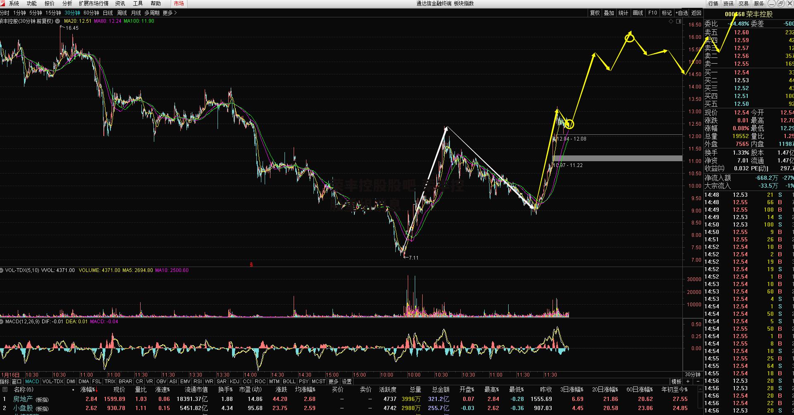
Task: Click the red S marker below the chart
Action: 251,264
